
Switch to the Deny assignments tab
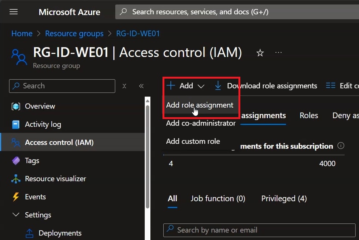(345, 116)
